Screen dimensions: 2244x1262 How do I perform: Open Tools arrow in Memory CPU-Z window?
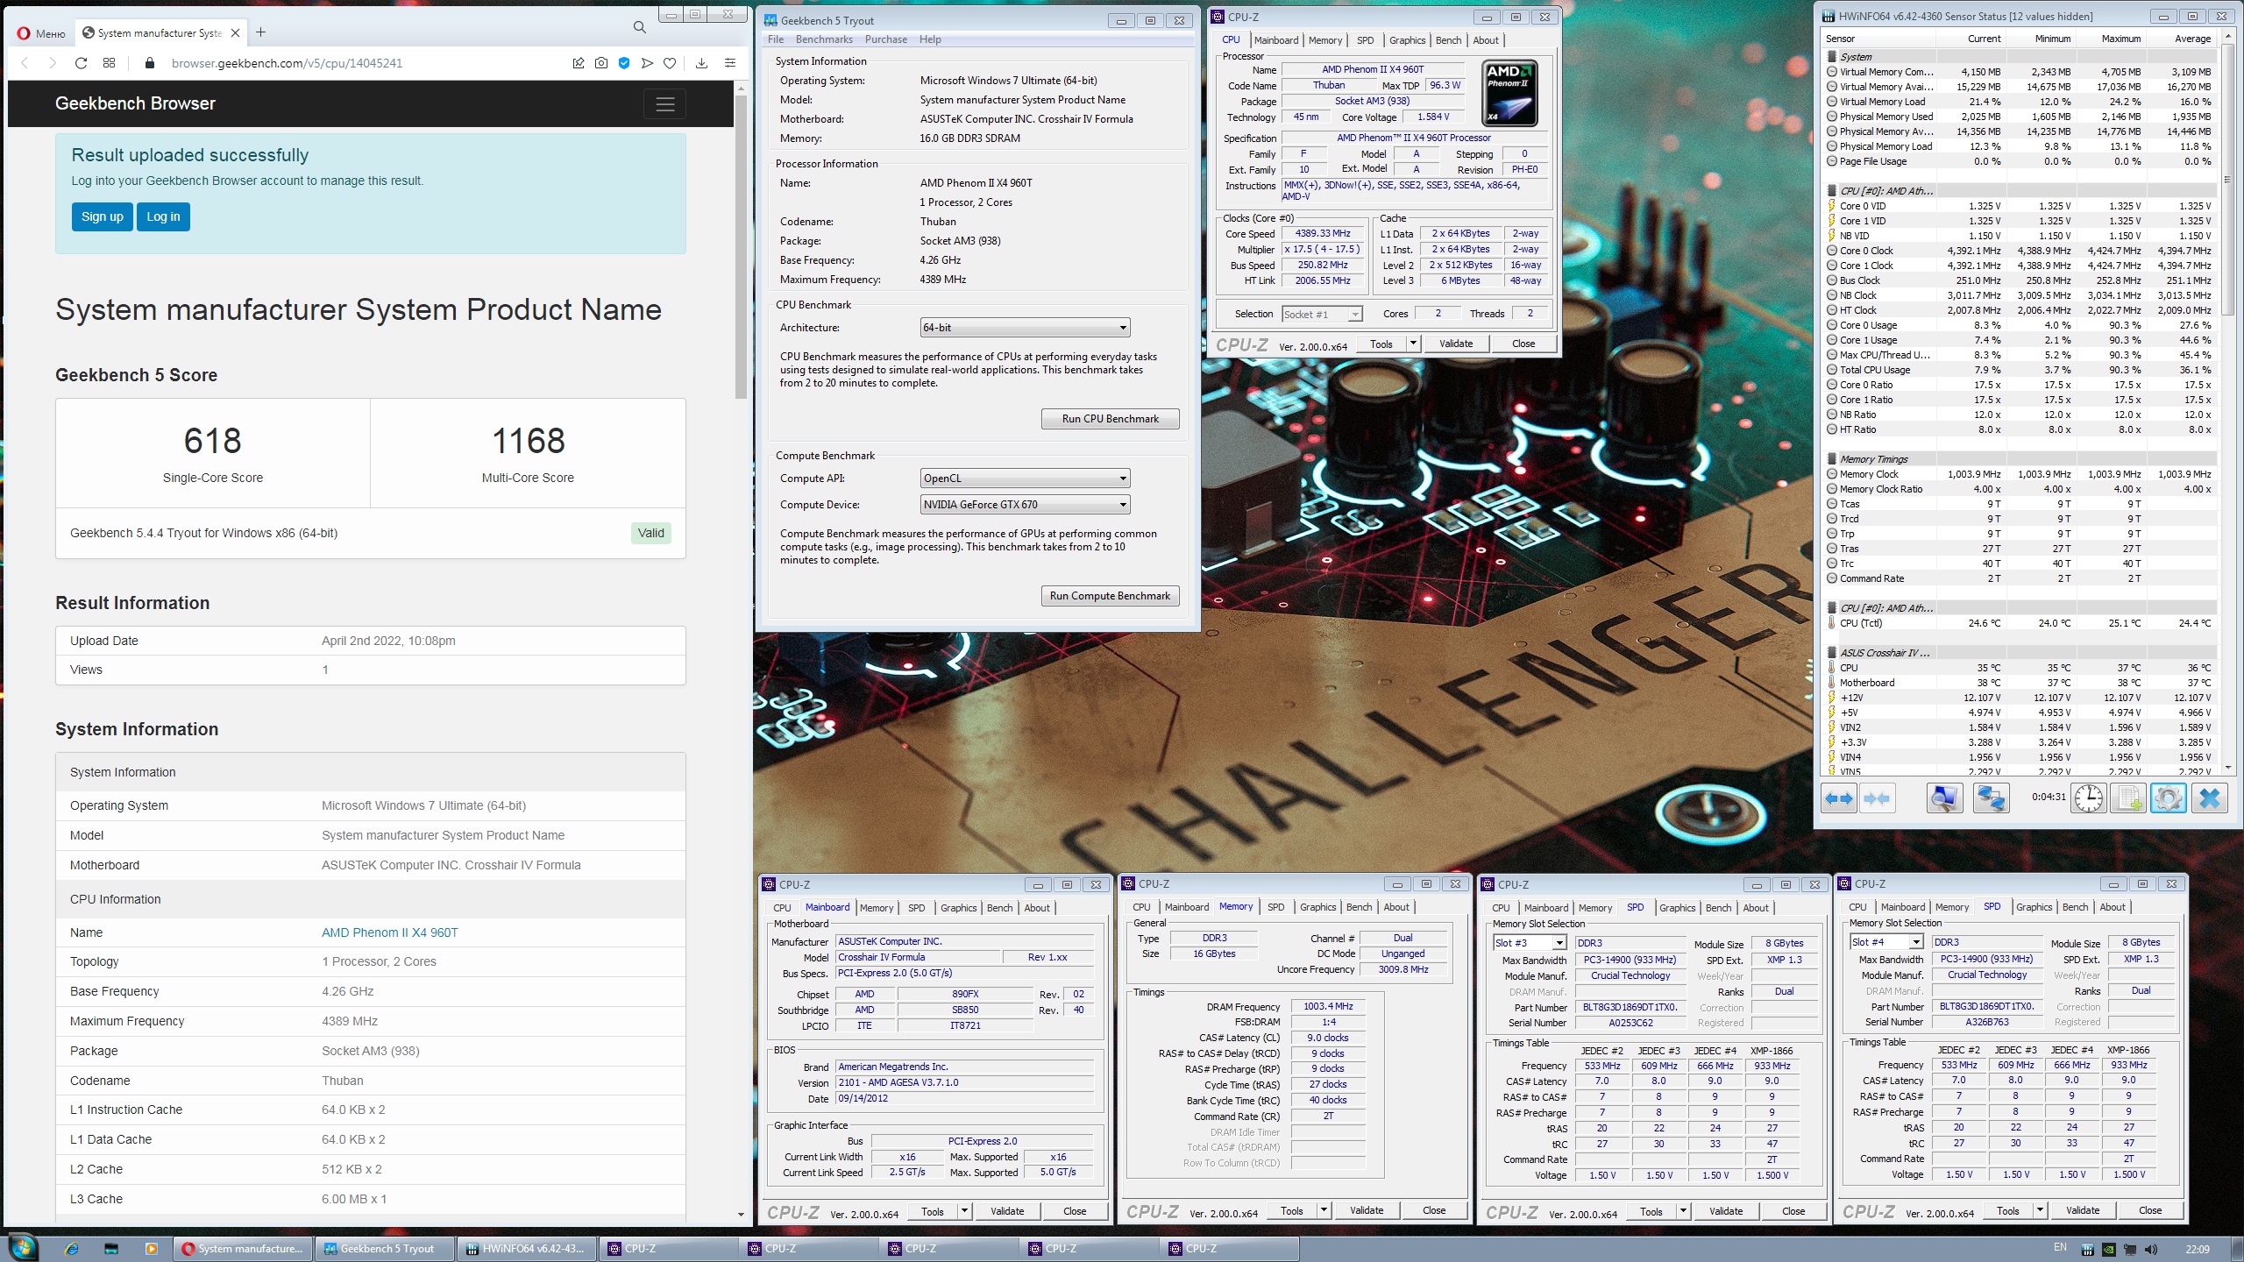point(1324,1211)
